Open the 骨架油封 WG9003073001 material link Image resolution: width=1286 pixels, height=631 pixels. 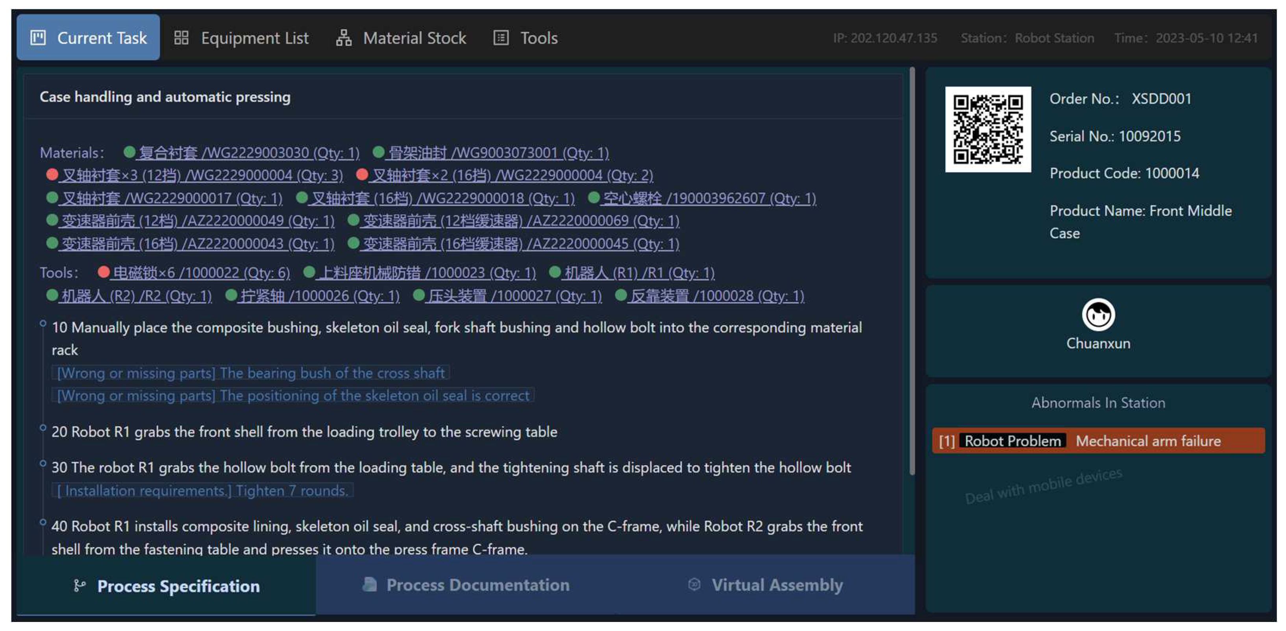[498, 153]
